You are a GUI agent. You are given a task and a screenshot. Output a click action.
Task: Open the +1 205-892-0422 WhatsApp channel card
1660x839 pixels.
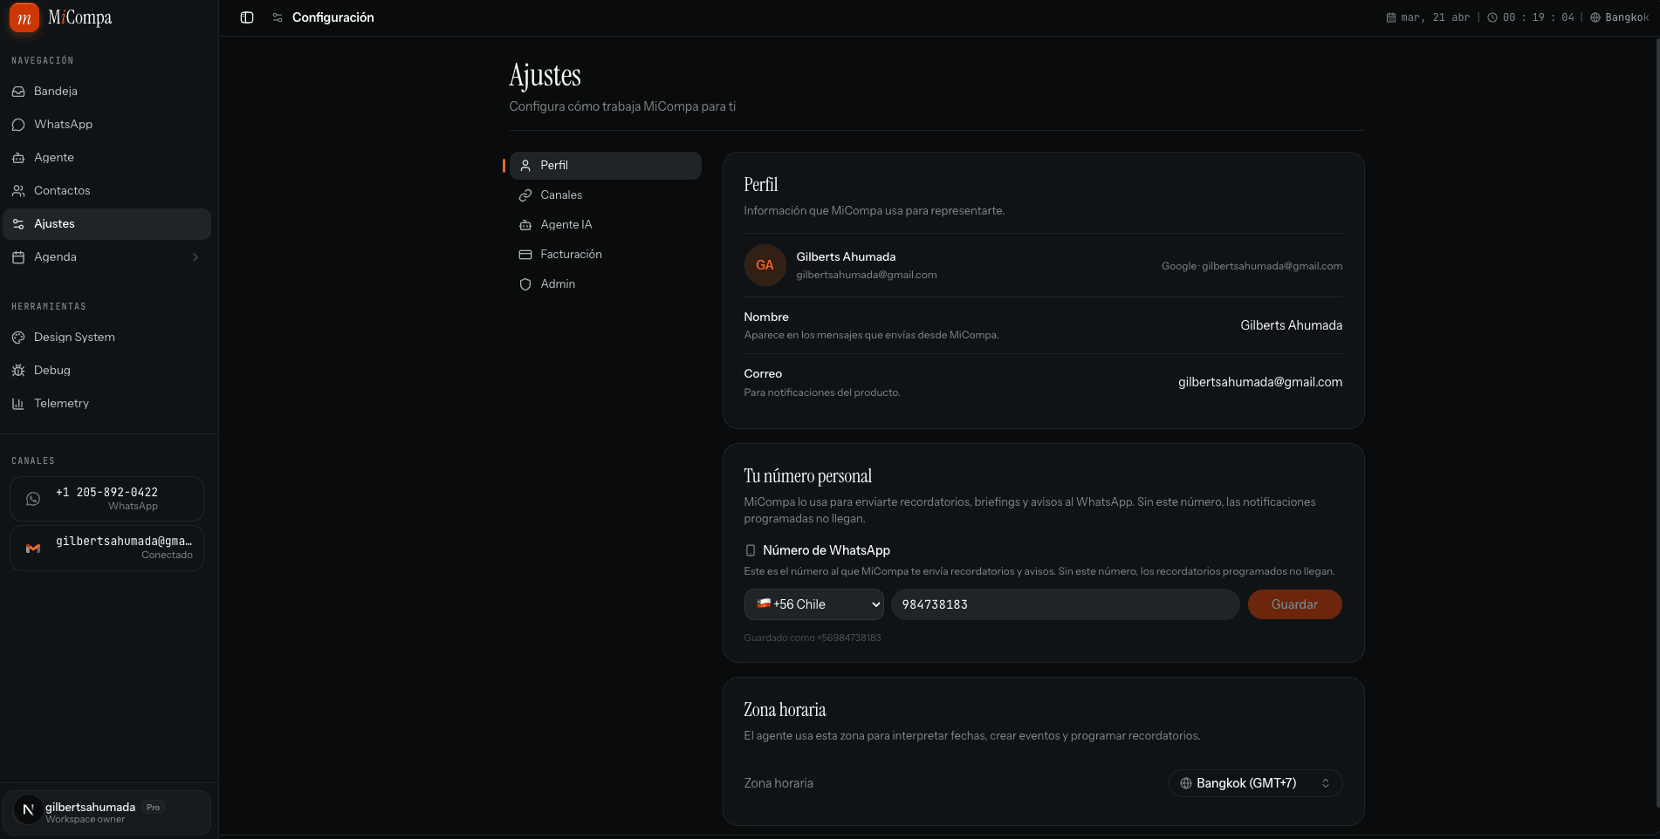pos(106,499)
